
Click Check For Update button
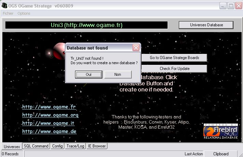click(x=174, y=69)
